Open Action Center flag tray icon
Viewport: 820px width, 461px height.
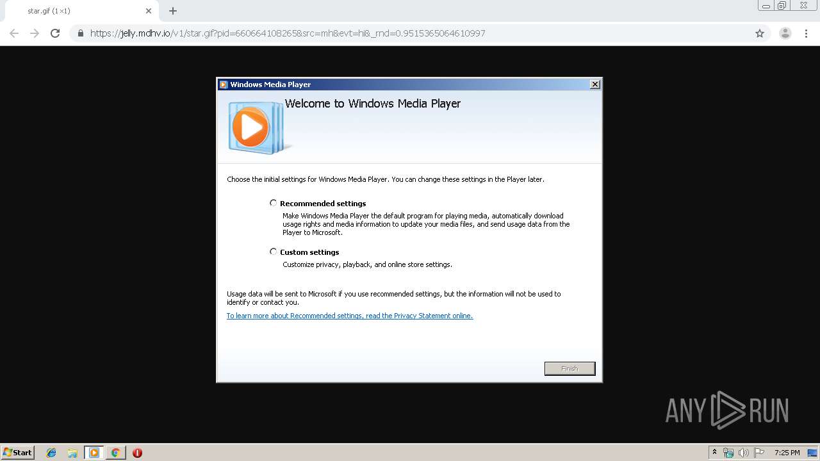click(758, 453)
